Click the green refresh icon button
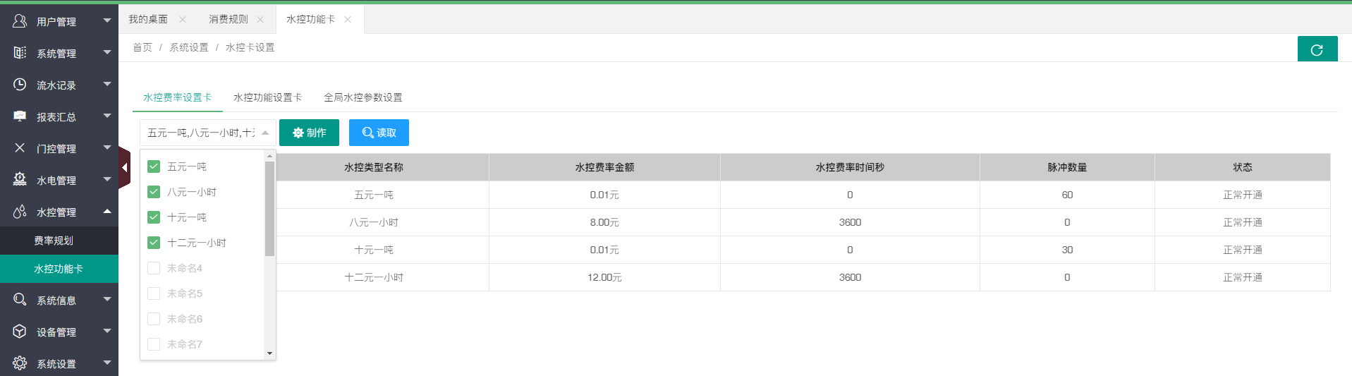Viewport: 1352px width, 376px height. [1317, 50]
